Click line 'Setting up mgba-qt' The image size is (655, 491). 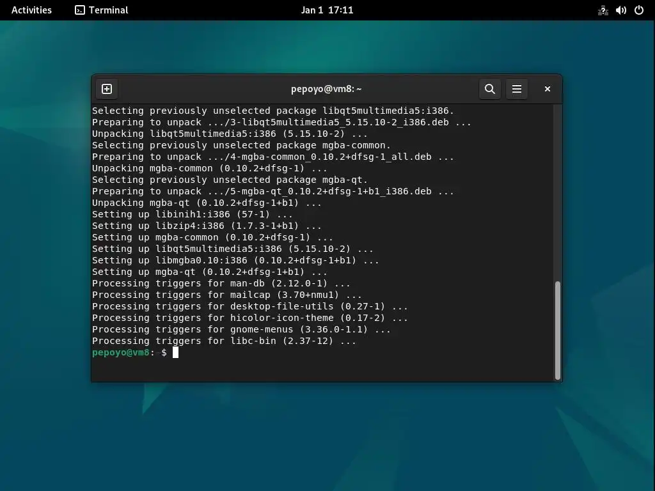coord(210,272)
